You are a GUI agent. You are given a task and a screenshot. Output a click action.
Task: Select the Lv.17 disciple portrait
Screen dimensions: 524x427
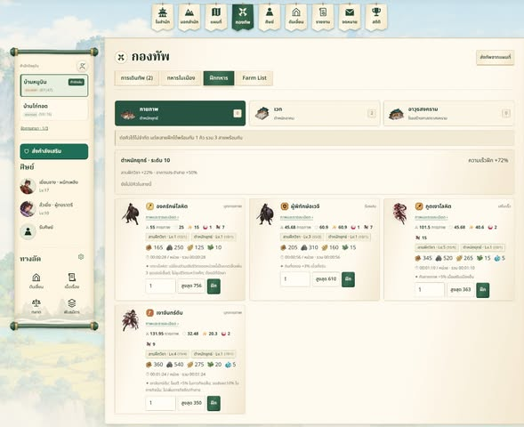point(28,186)
